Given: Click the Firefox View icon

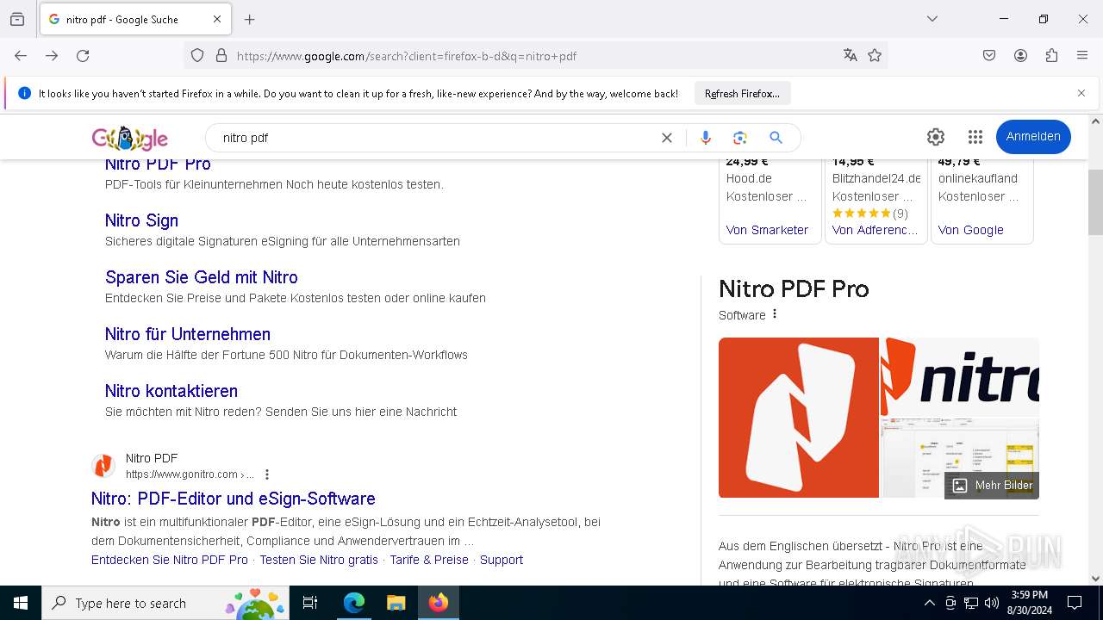Looking at the screenshot, I should pos(17,19).
